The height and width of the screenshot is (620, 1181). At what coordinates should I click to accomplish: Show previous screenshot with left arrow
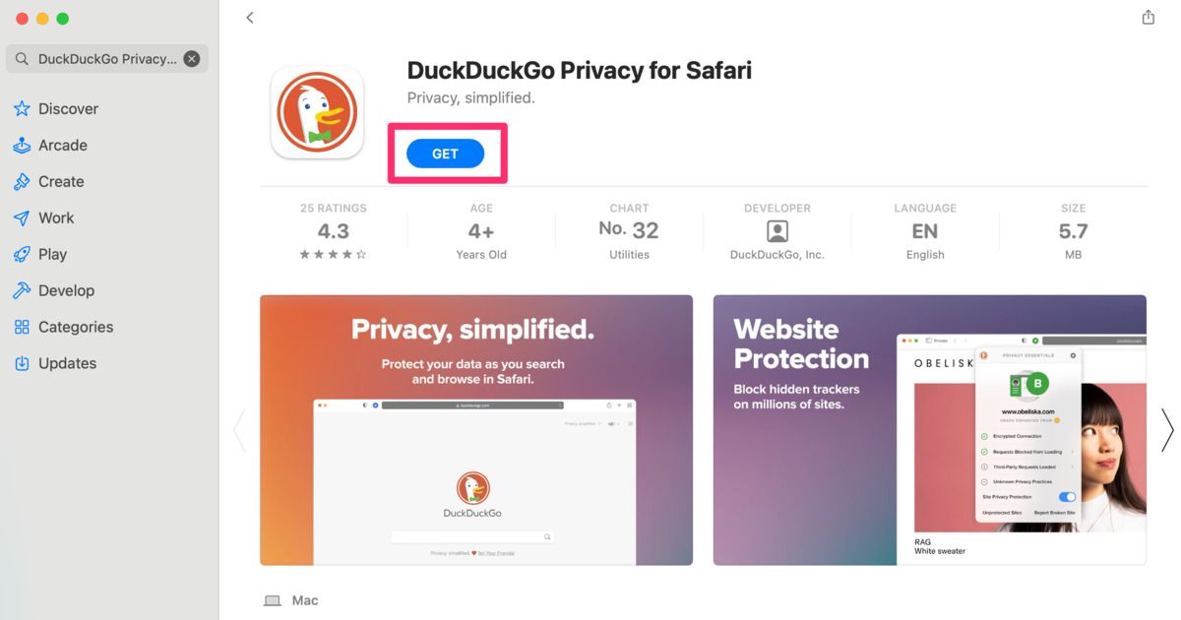(239, 429)
